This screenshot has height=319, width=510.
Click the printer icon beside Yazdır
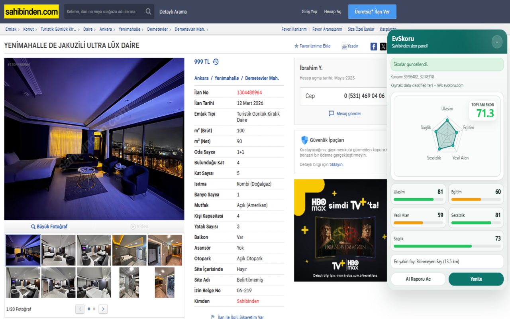coord(344,46)
